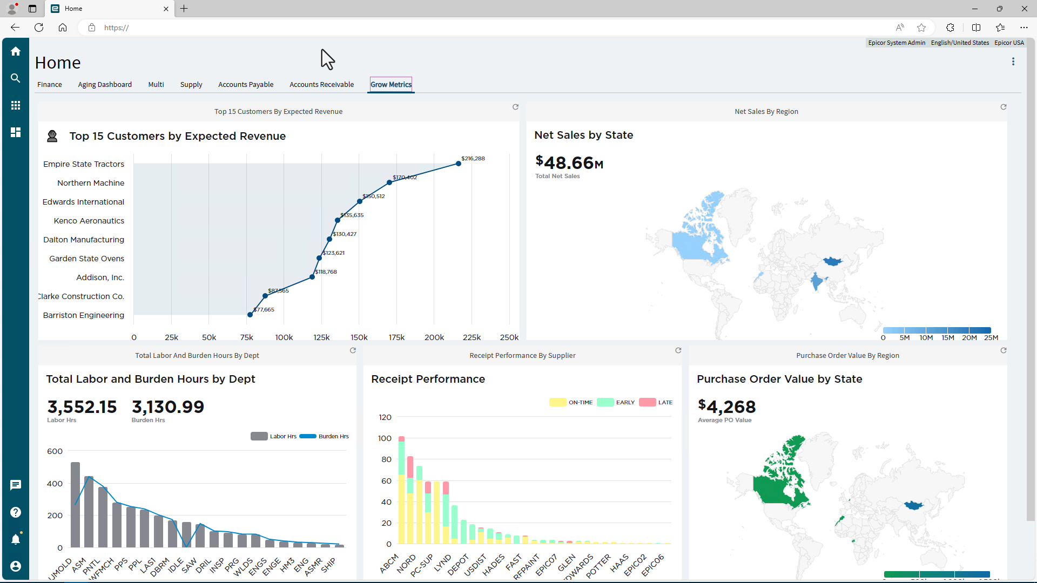Toggle the Labor Hrs legend series

pyautogui.click(x=274, y=436)
